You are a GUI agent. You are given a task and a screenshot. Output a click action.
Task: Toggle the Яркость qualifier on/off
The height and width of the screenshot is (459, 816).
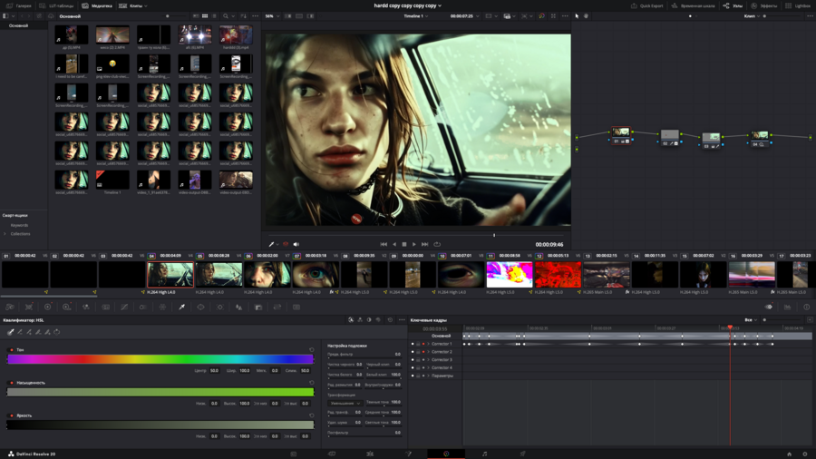point(11,415)
